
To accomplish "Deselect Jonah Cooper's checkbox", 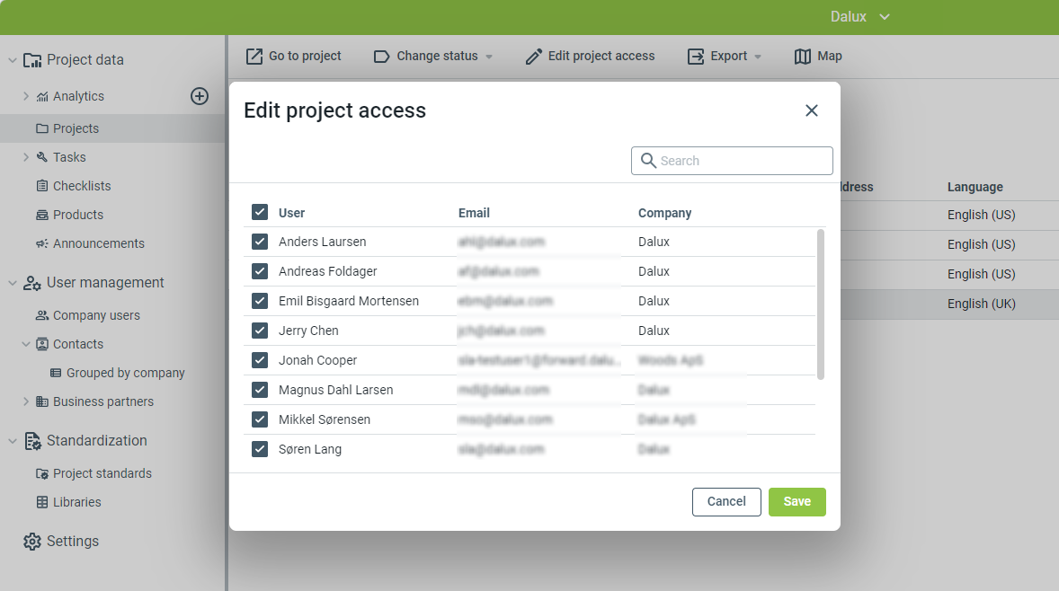I will point(260,360).
